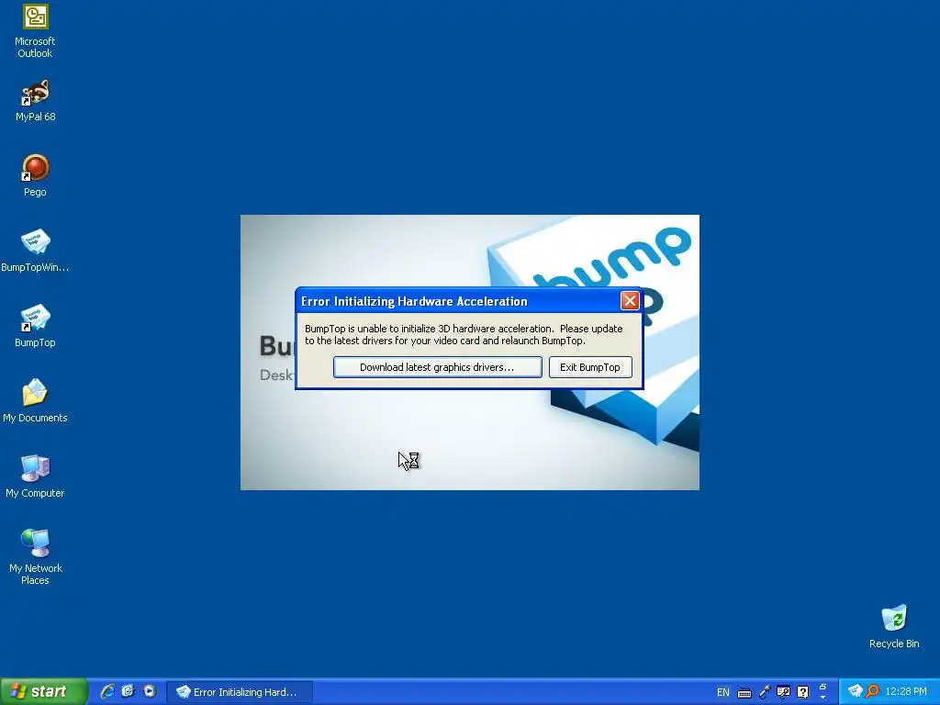This screenshot has width=940, height=705.
Task: Click the Exit BumpTop button
Action: 590,367
